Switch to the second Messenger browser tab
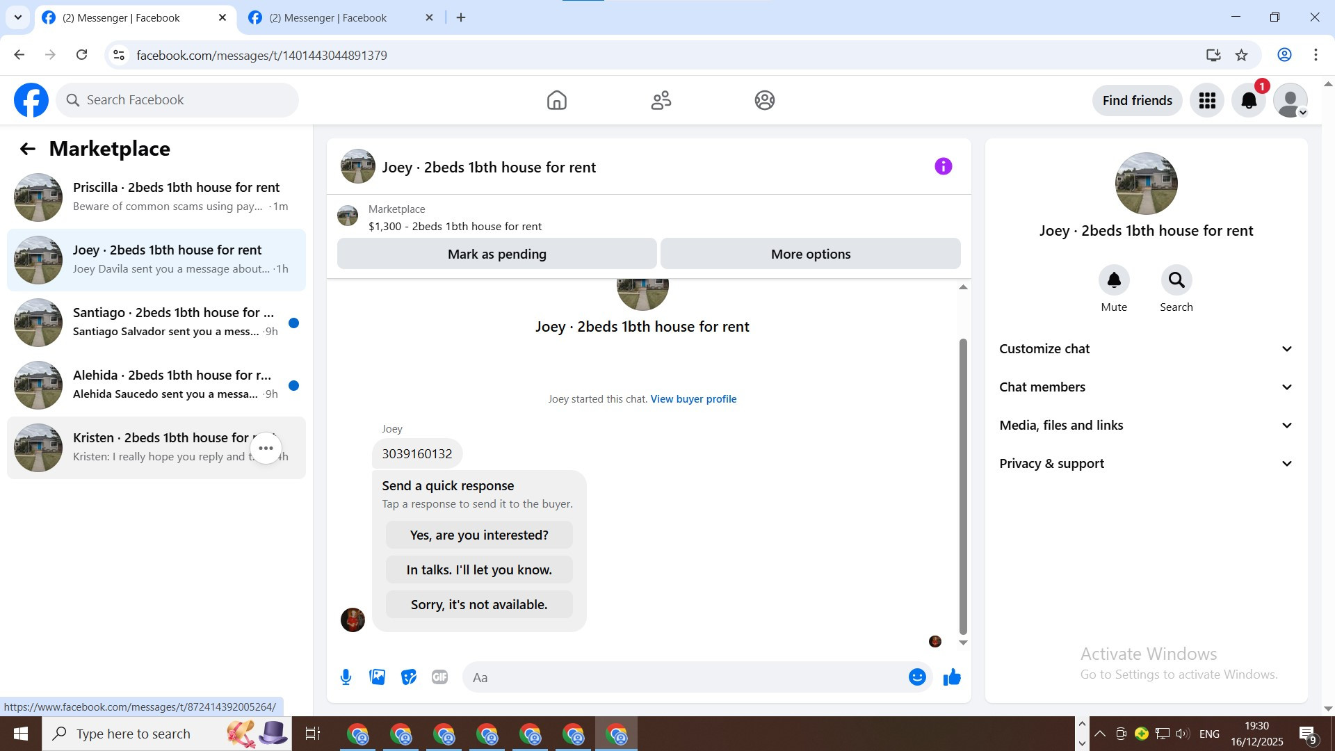The height and width of the screenshot is (751, 1335). [x=327, y=18]
